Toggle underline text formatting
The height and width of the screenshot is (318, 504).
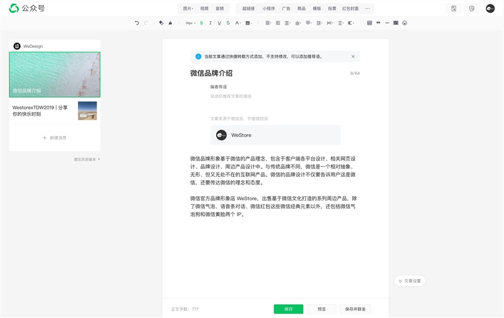219,23
